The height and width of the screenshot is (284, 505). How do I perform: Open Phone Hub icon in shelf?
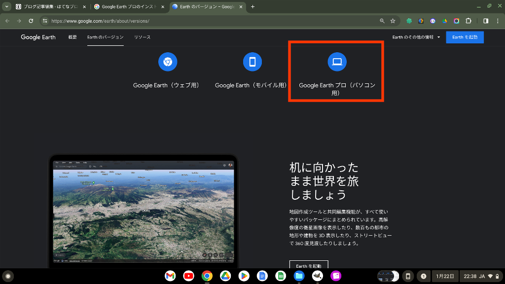pos(408,276)
